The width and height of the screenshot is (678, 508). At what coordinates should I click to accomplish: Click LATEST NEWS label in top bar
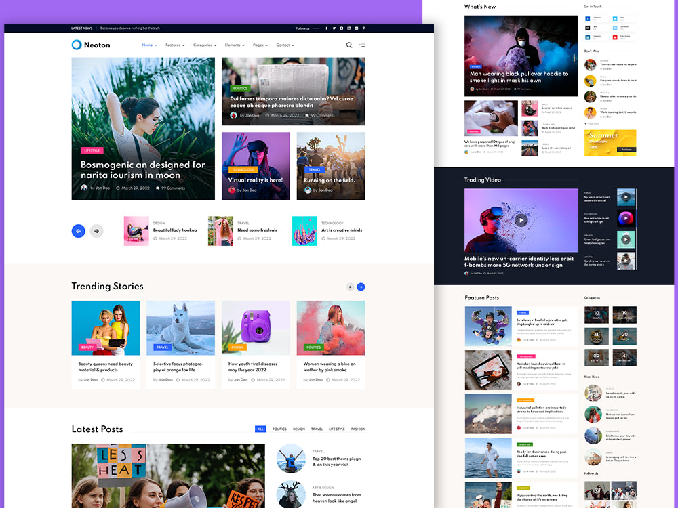[x=82, y=28]
